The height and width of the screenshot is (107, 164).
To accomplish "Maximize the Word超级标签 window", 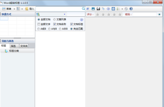I will click(x=150, y=2).
